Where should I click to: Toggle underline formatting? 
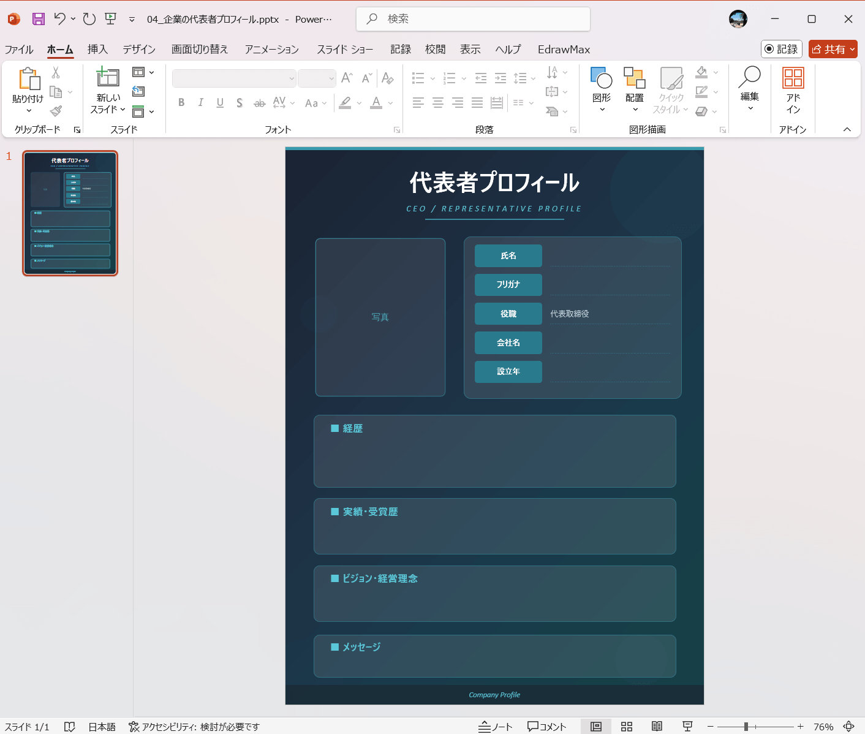(x=220, y=102)
